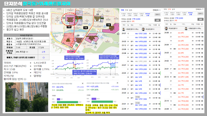Click the 소액 link in the table
Image resolution: width=207 pixels, height=116 pixels.
43,52
